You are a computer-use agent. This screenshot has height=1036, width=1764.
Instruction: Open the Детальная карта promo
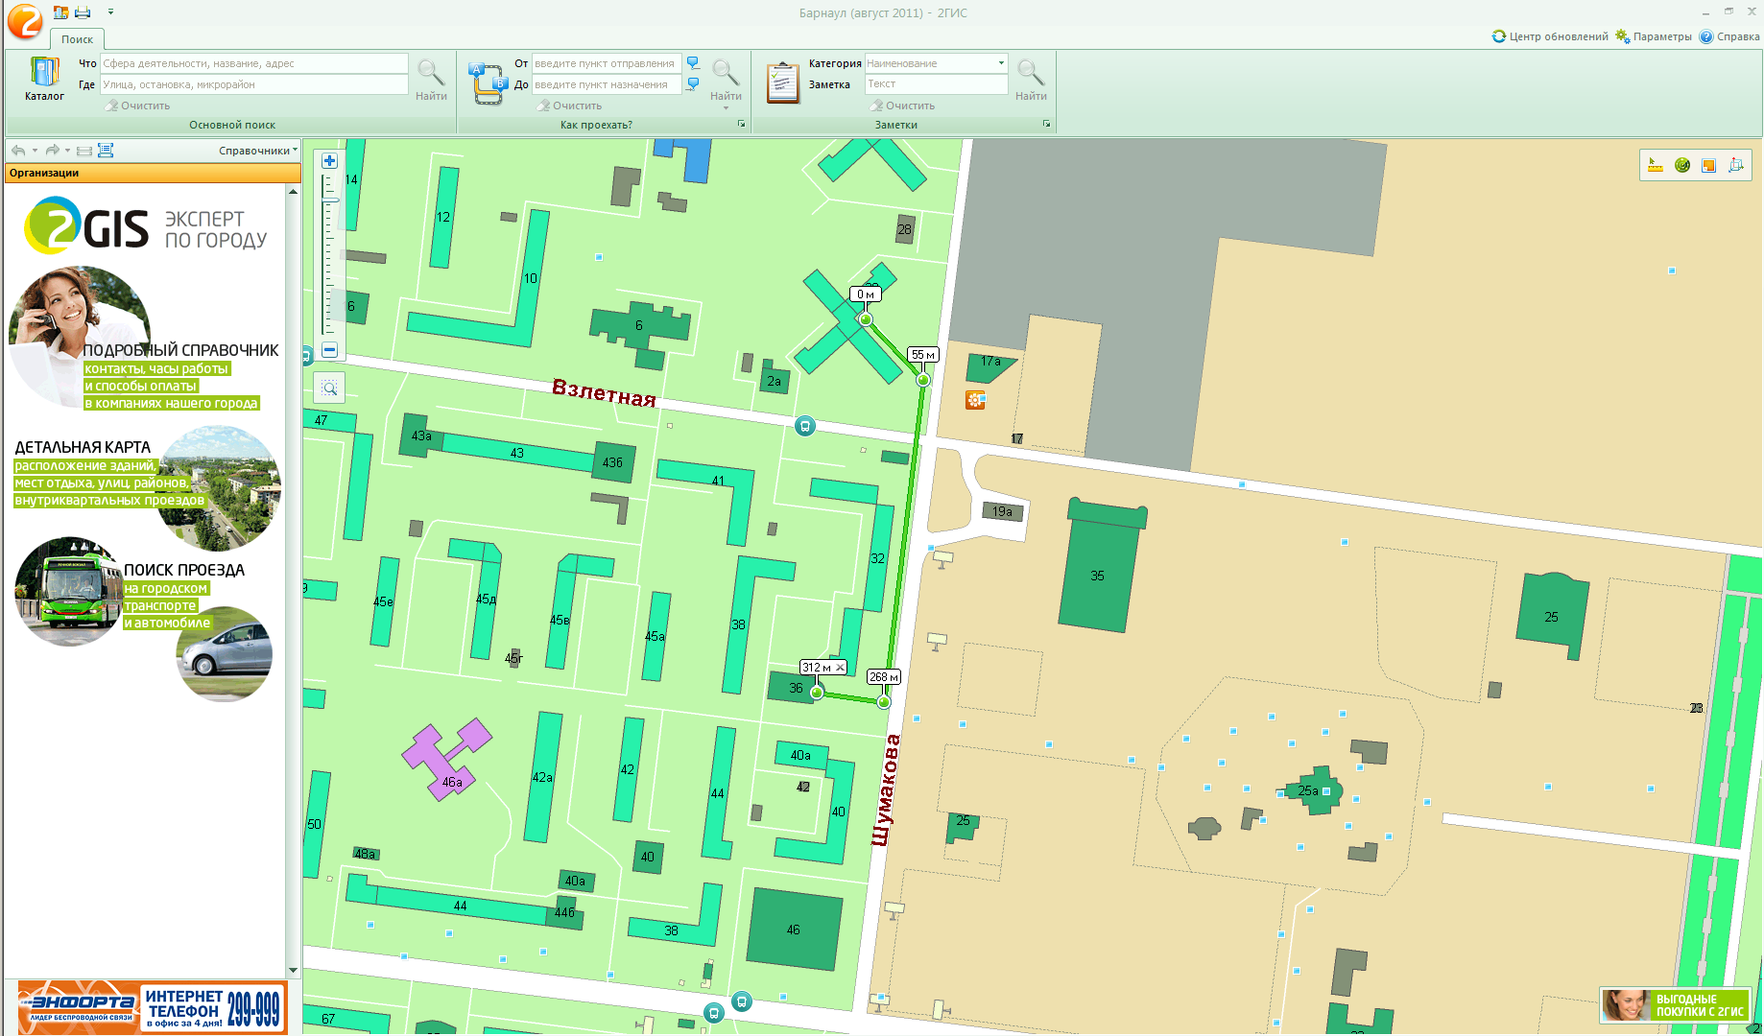[147, 487]
